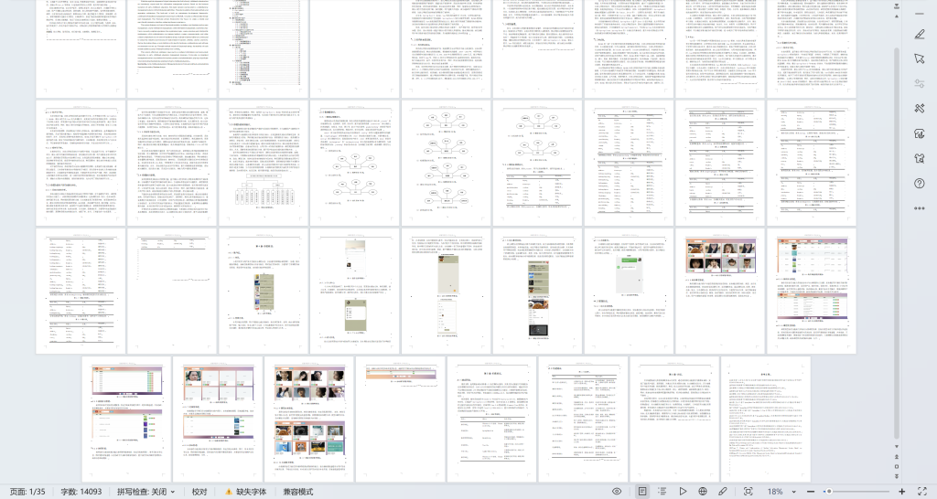Select the page with green chat bubble screenshot
This screenshot has height=499, width=937.
(629, 290)
